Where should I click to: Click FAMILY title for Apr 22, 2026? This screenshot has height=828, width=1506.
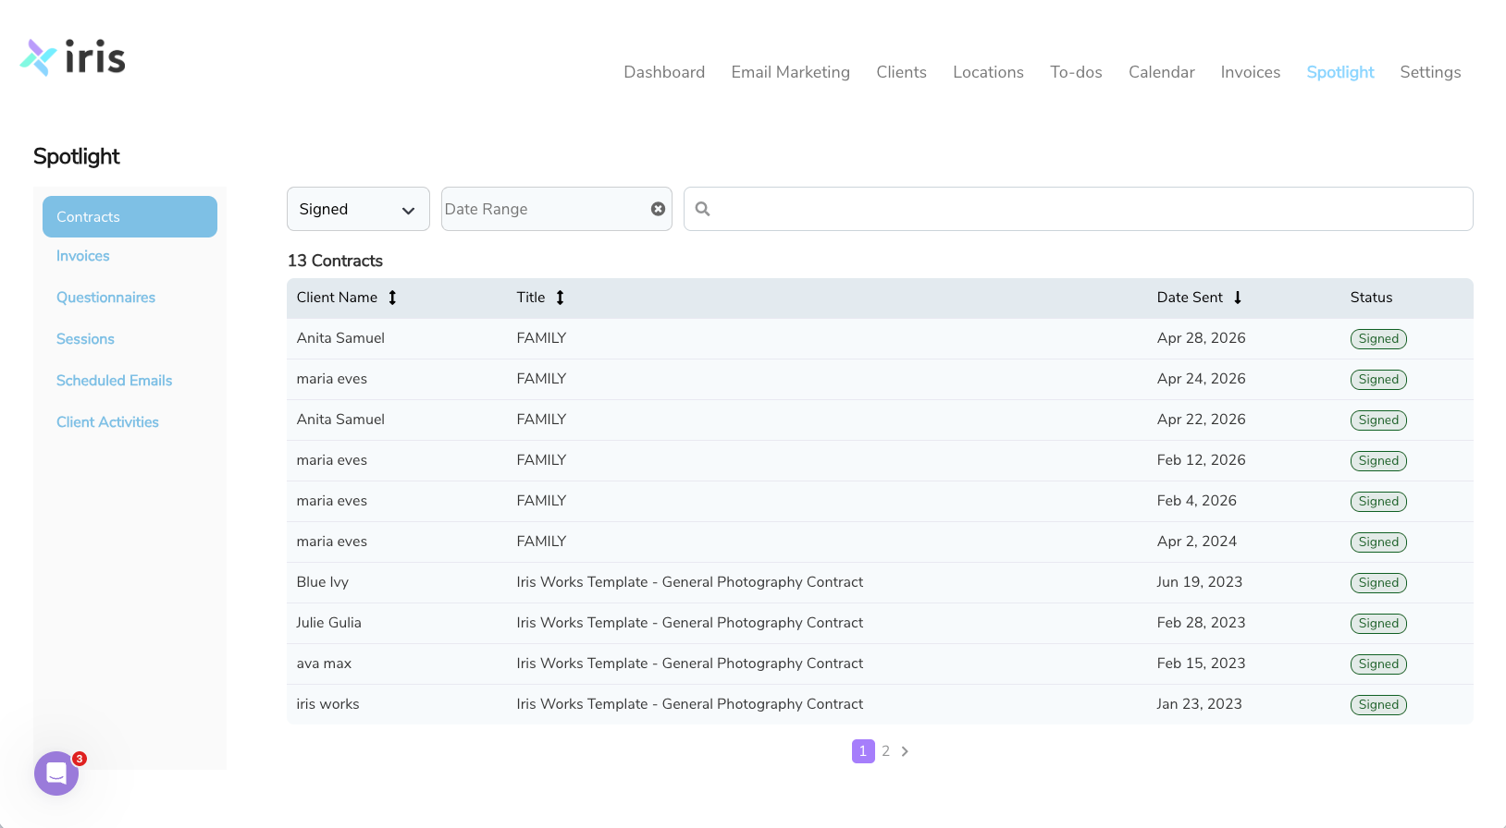541,420
